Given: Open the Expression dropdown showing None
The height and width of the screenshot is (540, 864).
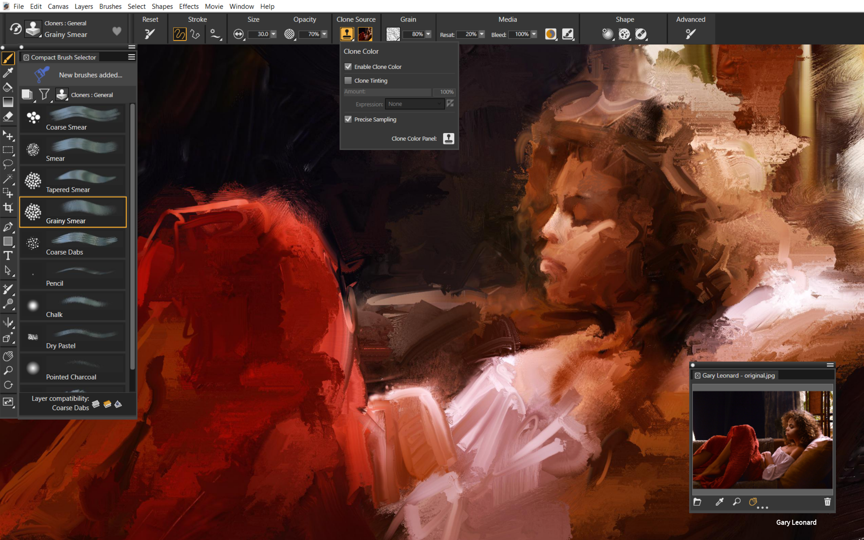Looking at the screenshot, I should (415, 104).
